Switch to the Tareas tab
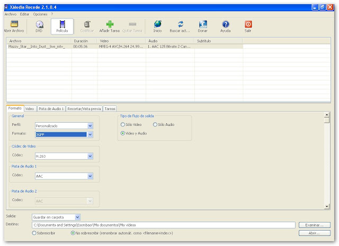This screenshot has width=339, height=246. [x=110, y=108]
